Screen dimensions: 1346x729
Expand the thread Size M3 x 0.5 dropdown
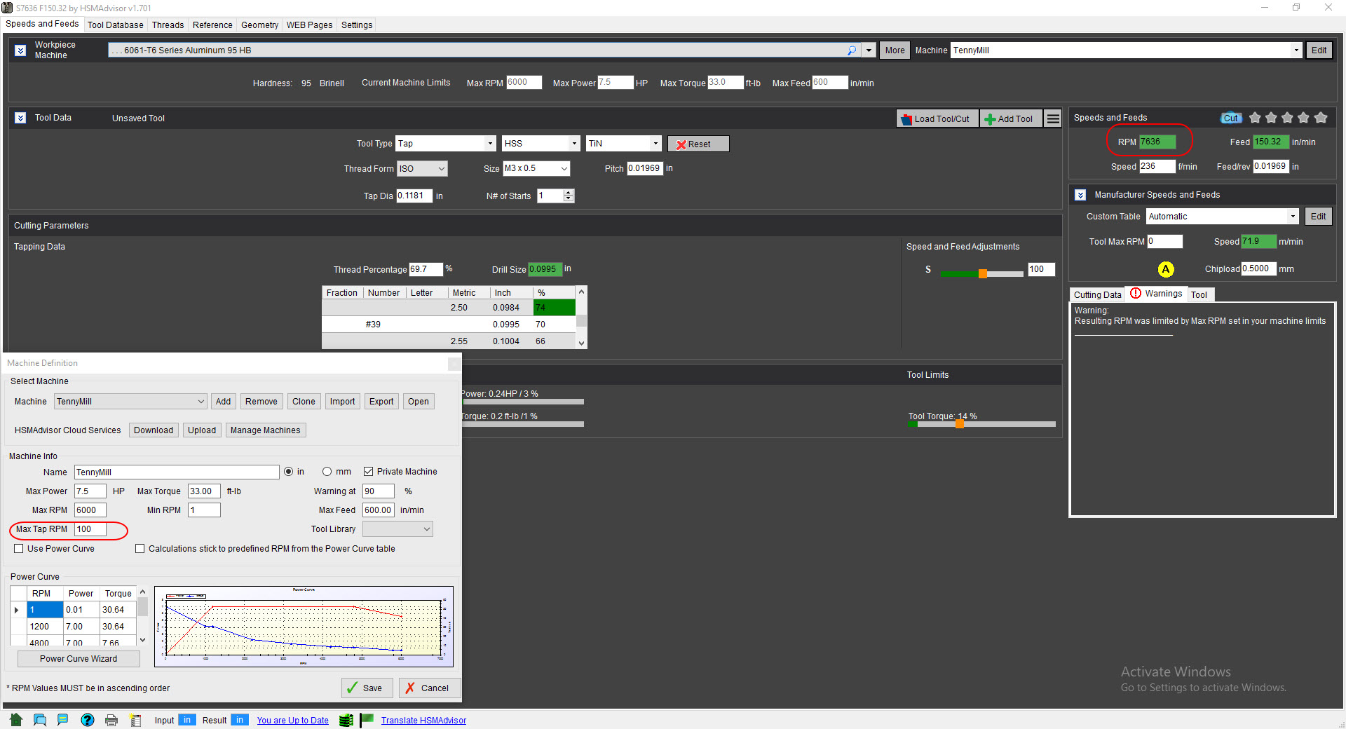pos(564,169)
